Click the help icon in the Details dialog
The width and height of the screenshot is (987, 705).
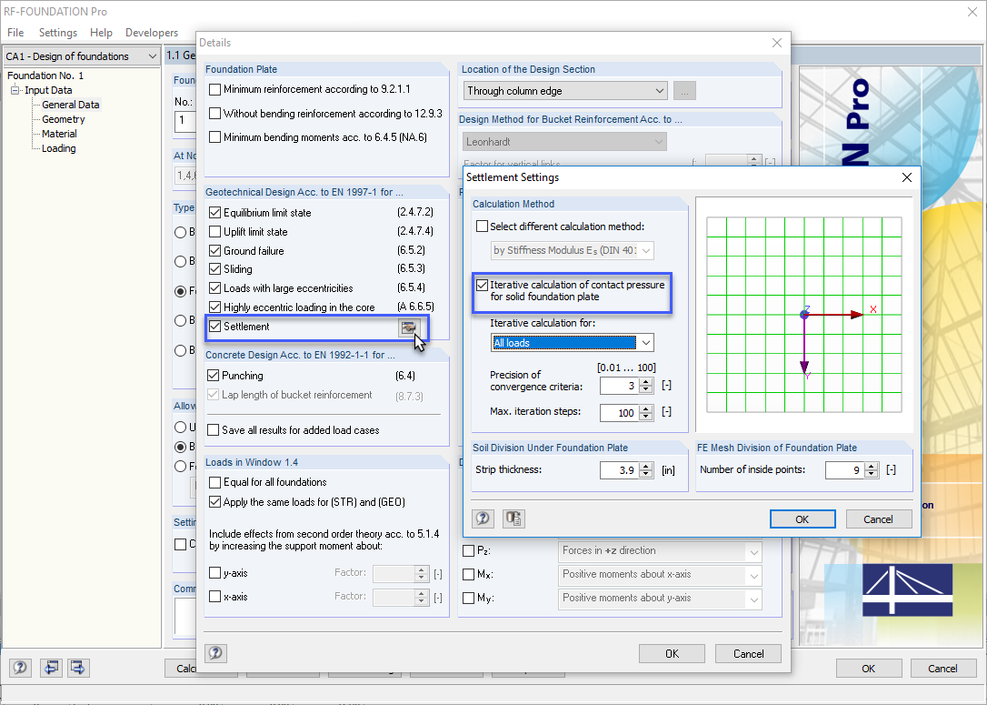coord(215,652)
